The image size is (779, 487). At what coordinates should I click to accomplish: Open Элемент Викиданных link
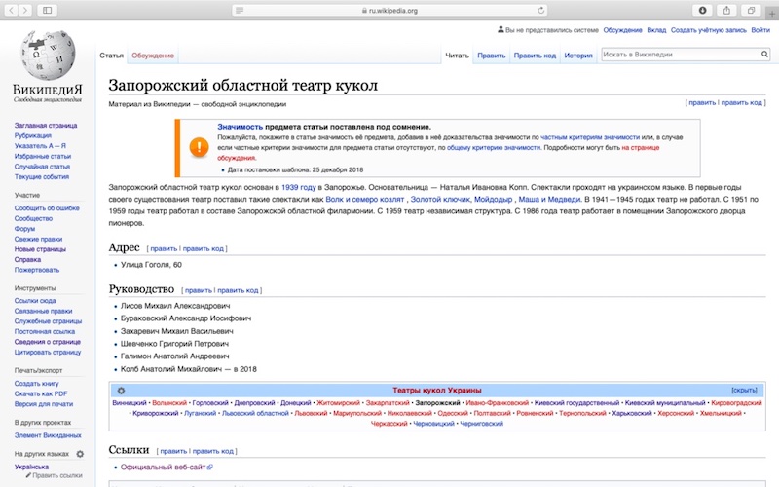tap(48, 435)
